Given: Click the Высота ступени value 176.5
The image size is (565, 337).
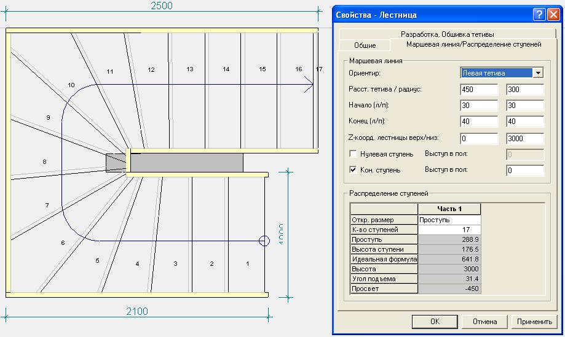Looking at the screenshot, I should 449,249.
